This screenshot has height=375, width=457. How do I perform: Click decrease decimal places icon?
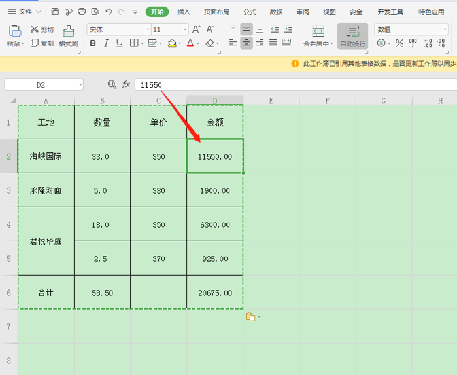coord(441,43)
